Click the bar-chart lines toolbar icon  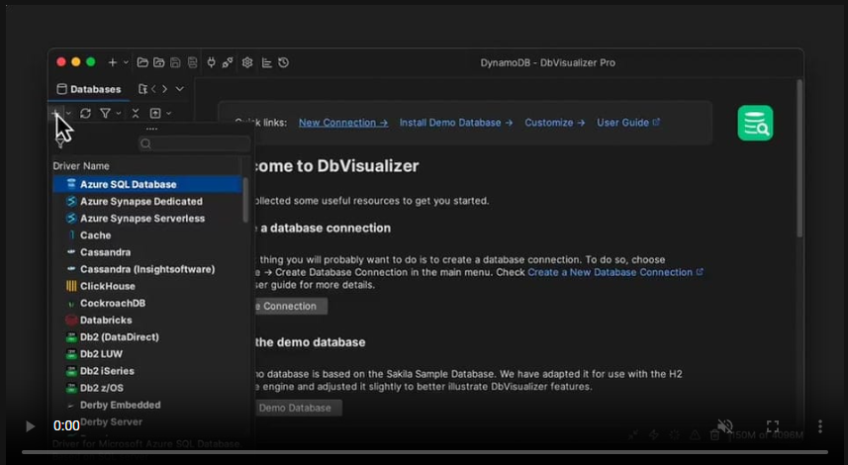click(x=266, y=62)
